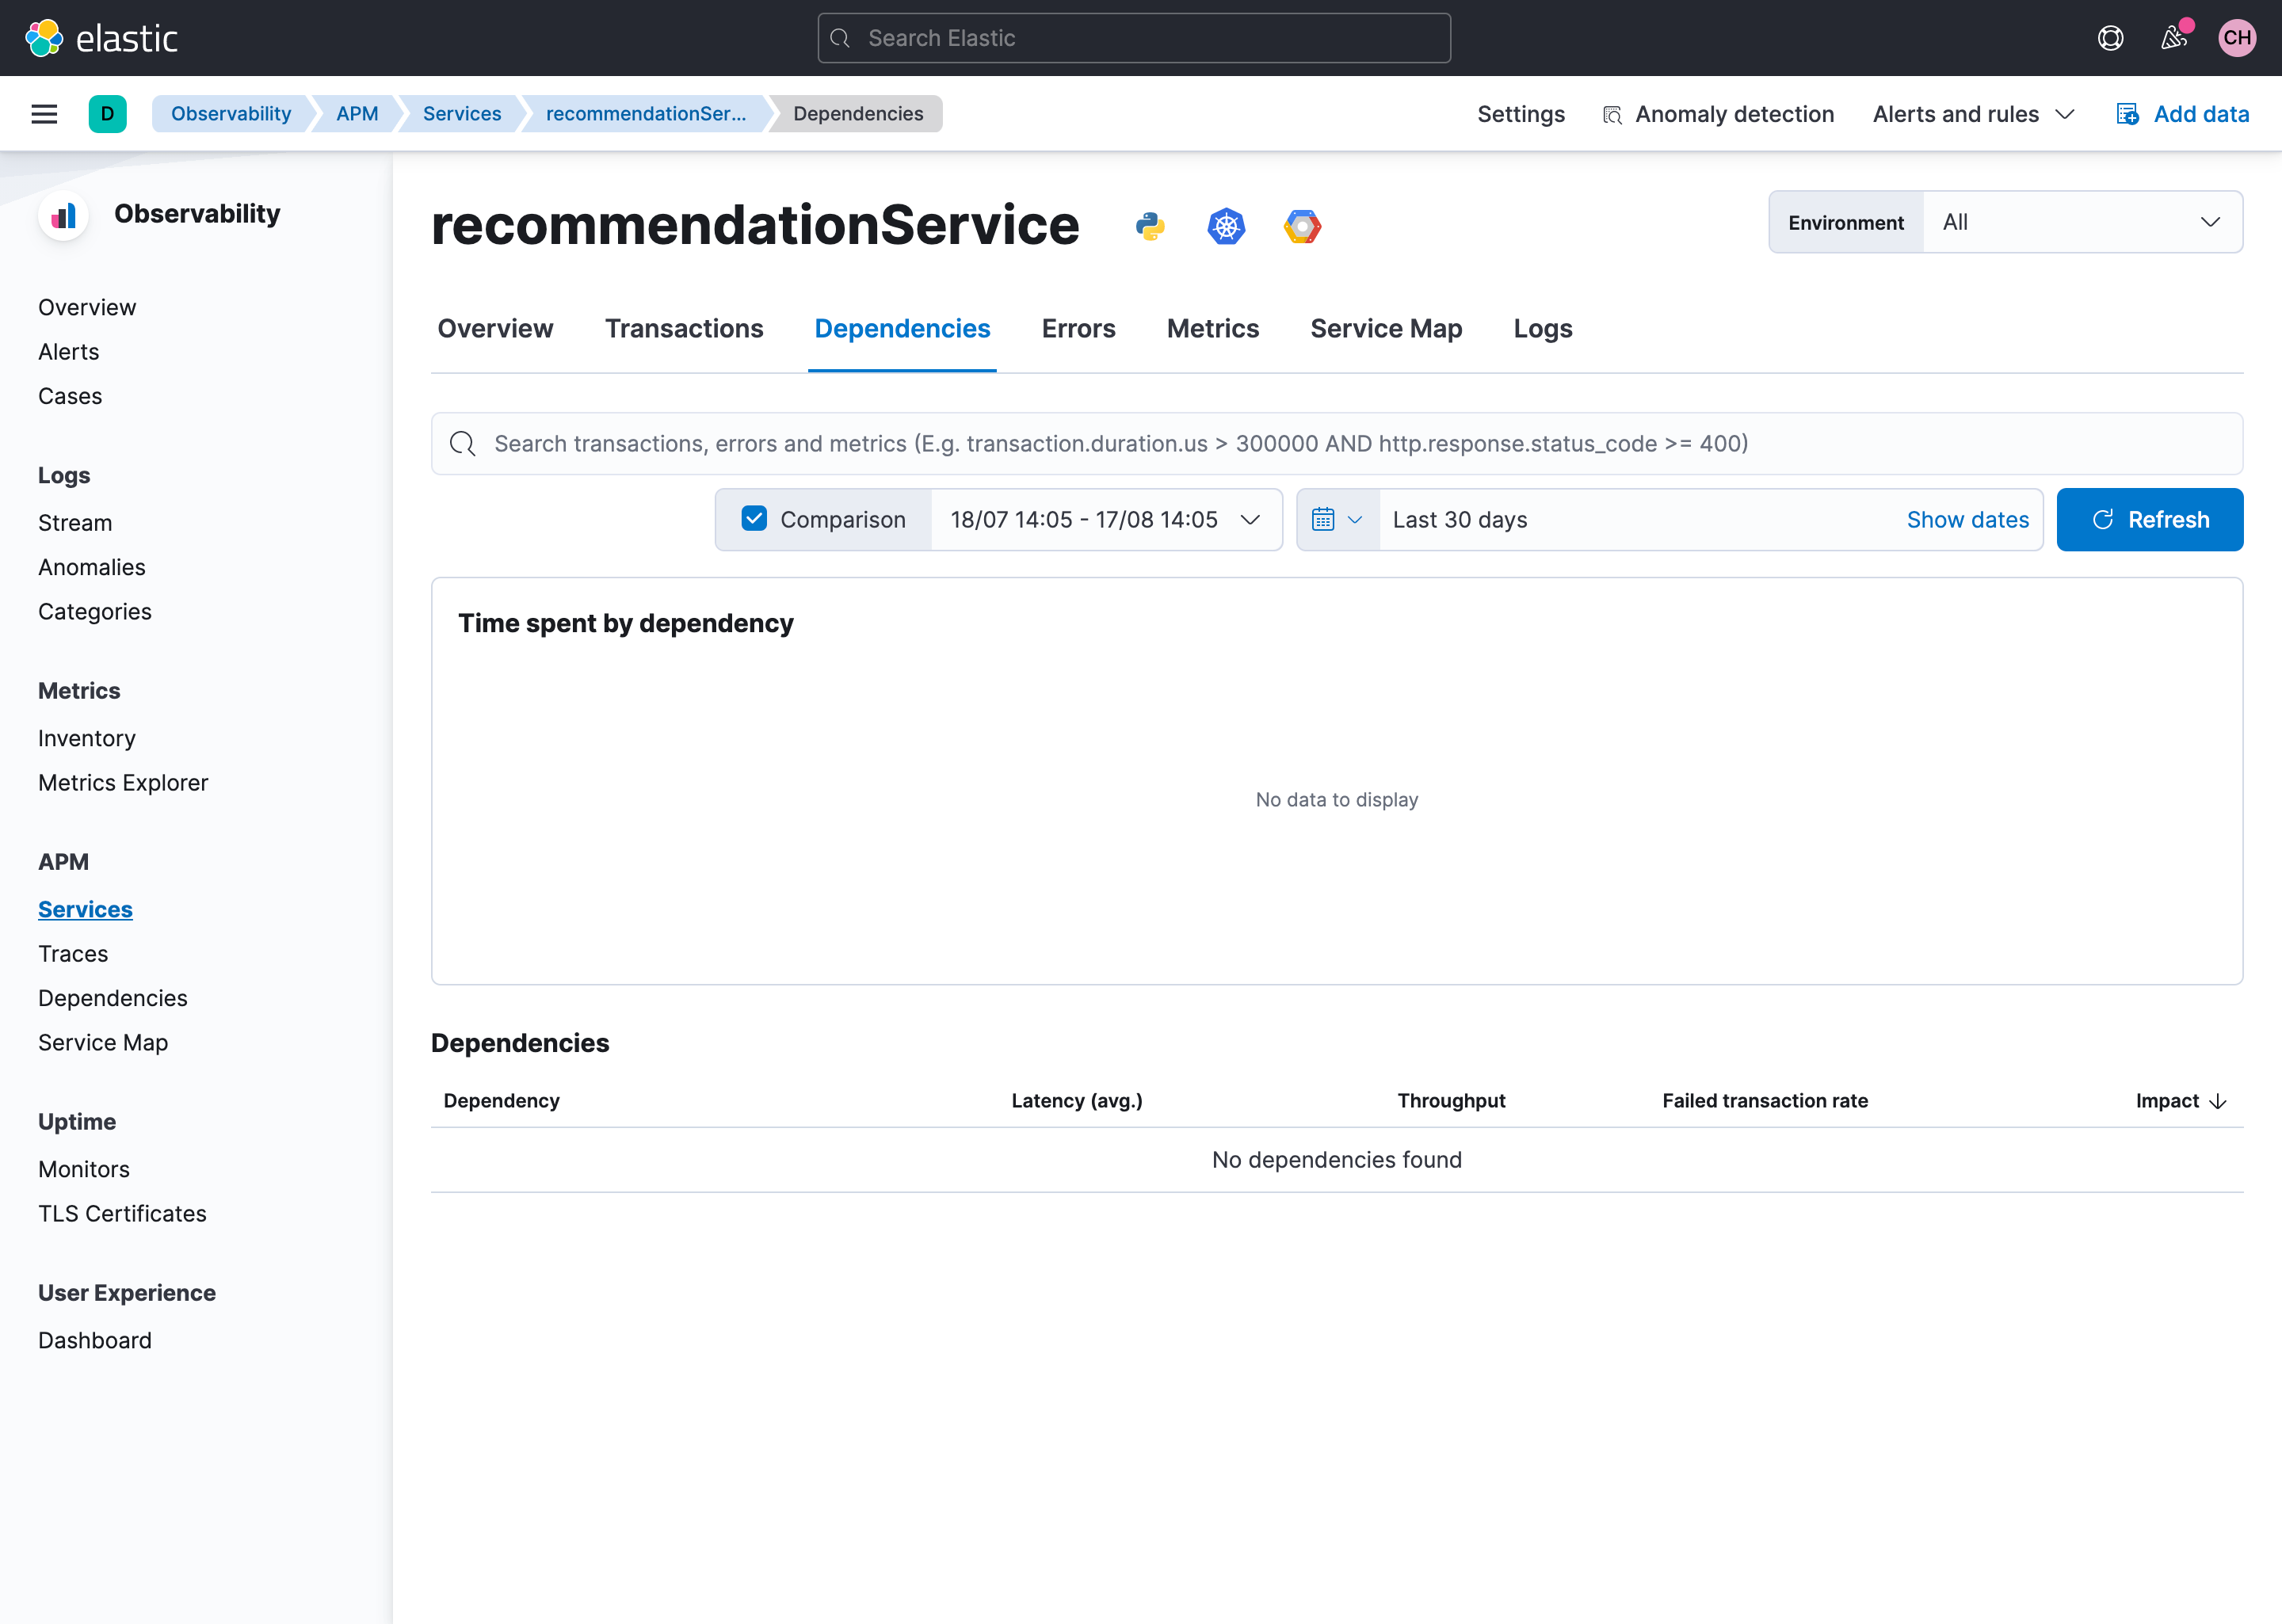This screenshot has height=1624, width=2282.
Task: Click the Python agent icon
Action: pos(1150,226)
